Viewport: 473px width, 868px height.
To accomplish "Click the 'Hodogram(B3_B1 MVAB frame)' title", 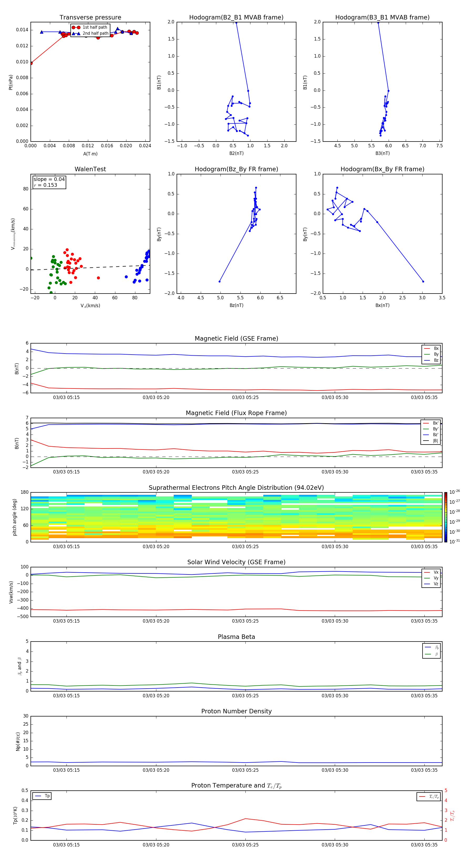I will [x=382, y=17].
